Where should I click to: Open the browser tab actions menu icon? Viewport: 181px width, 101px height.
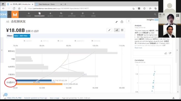(x=3, y=4)
